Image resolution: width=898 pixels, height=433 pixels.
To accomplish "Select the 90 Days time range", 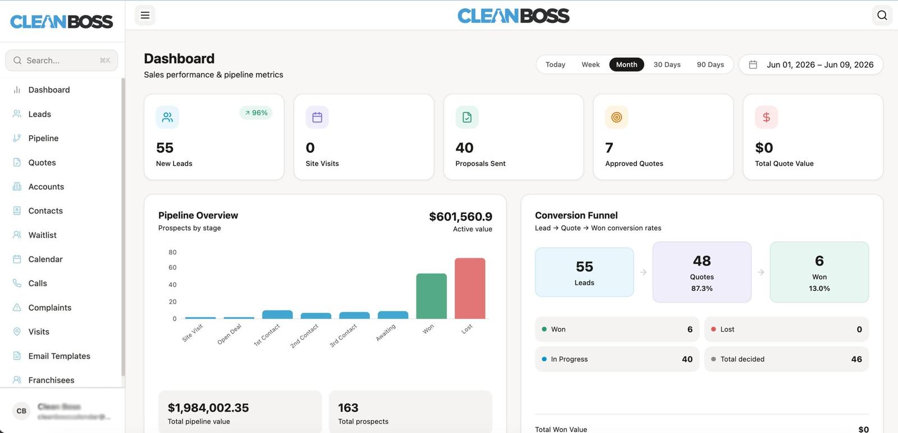I will tap(711, 64).
